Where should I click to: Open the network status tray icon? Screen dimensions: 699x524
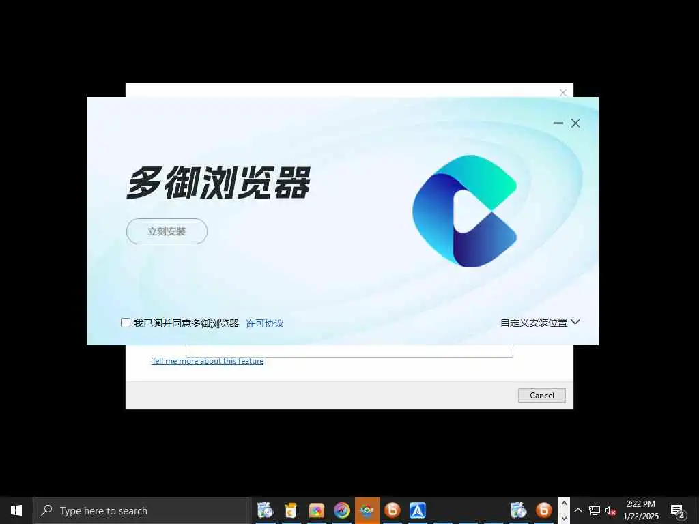(595, 510)
